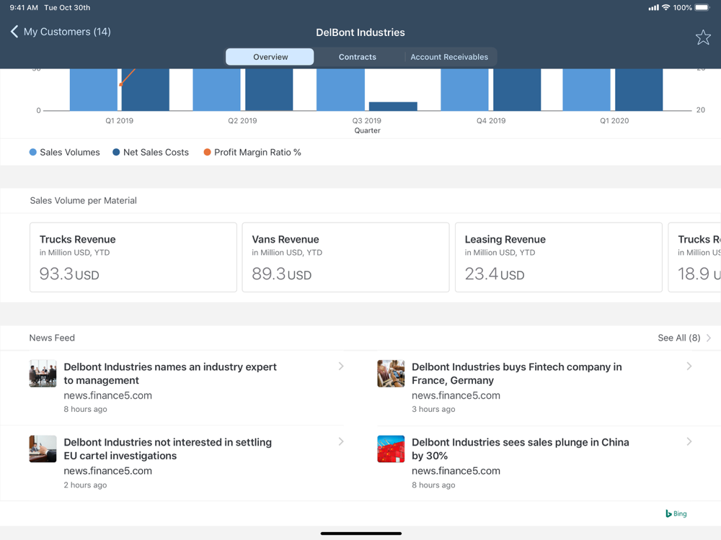Tap the 'News Feed' section heading
Image resolution: width=721 pixels, height=540 pixels.
[52, 338]
